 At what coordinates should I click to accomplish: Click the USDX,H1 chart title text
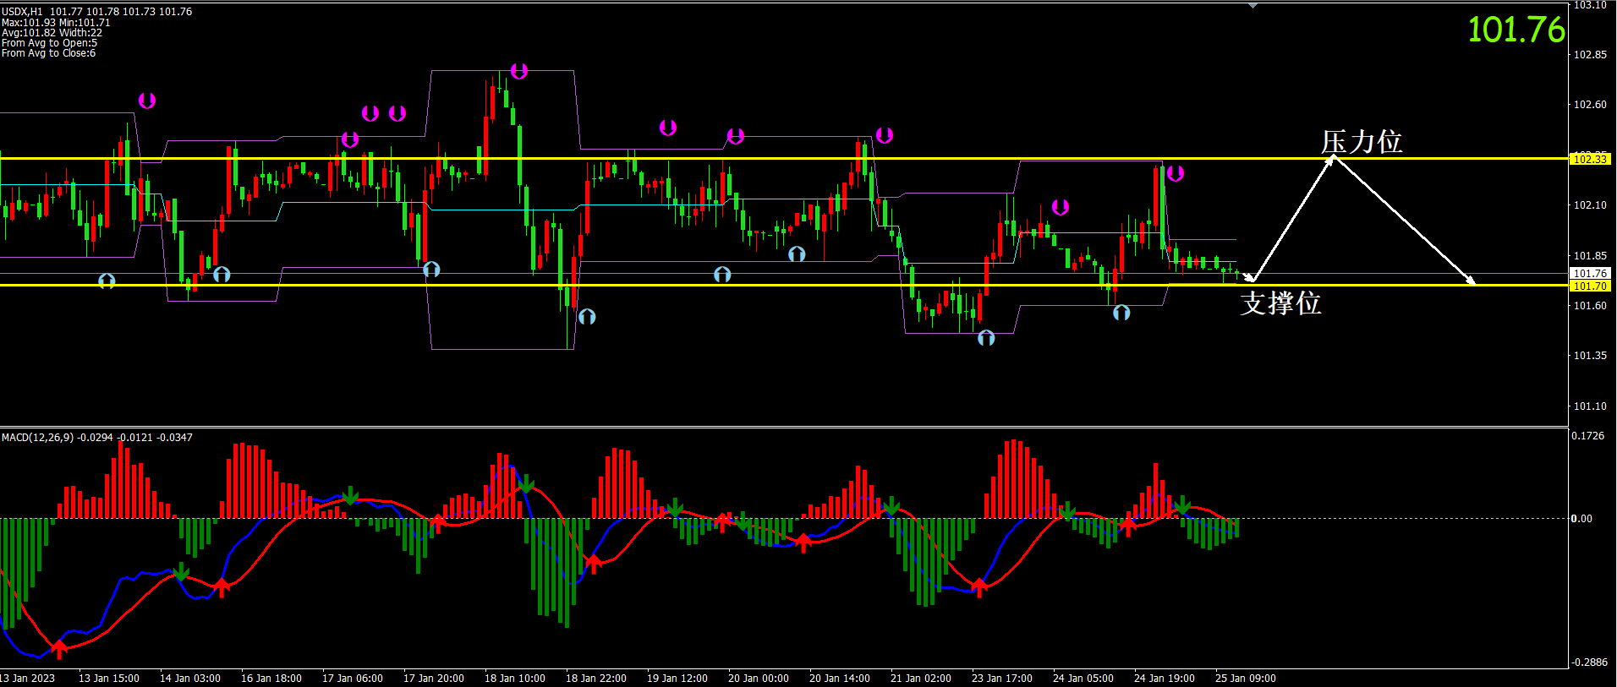click(22, 12)
